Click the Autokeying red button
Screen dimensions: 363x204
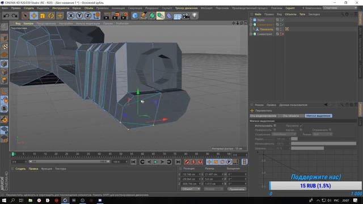(x=193, y=161)
